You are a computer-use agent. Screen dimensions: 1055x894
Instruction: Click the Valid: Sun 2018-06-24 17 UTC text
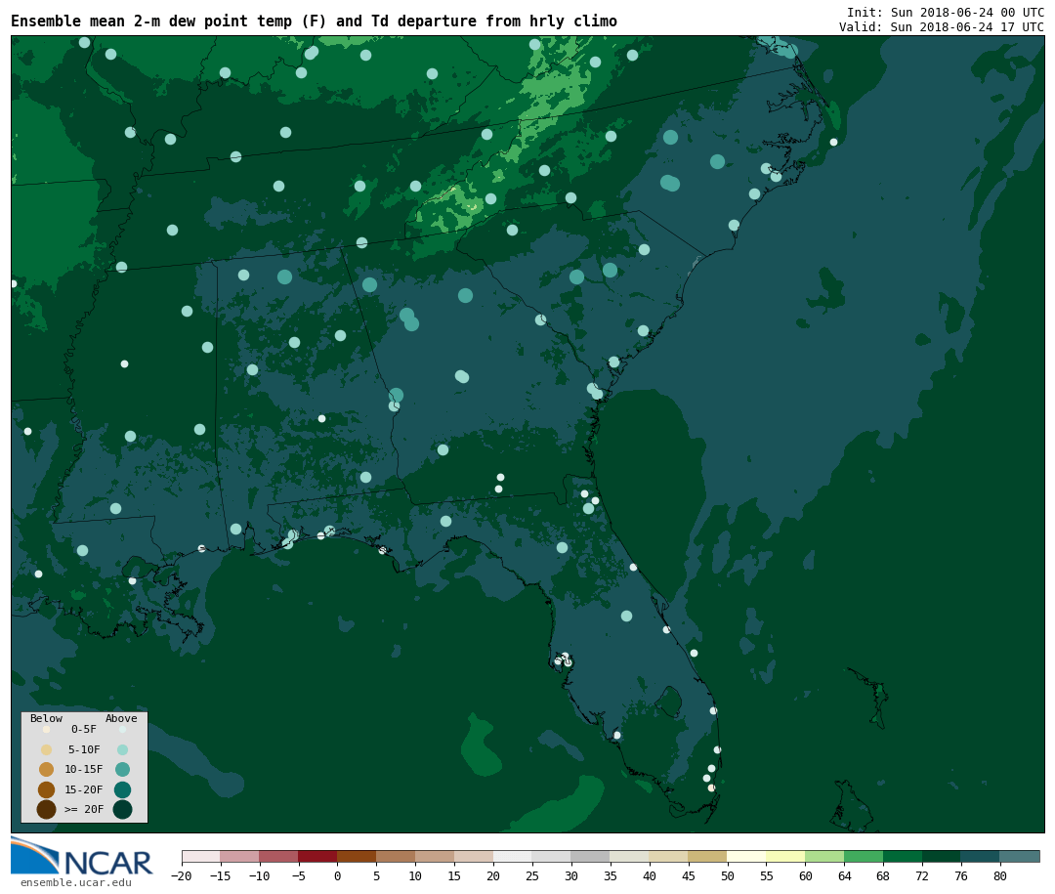(x=942, y=27)
